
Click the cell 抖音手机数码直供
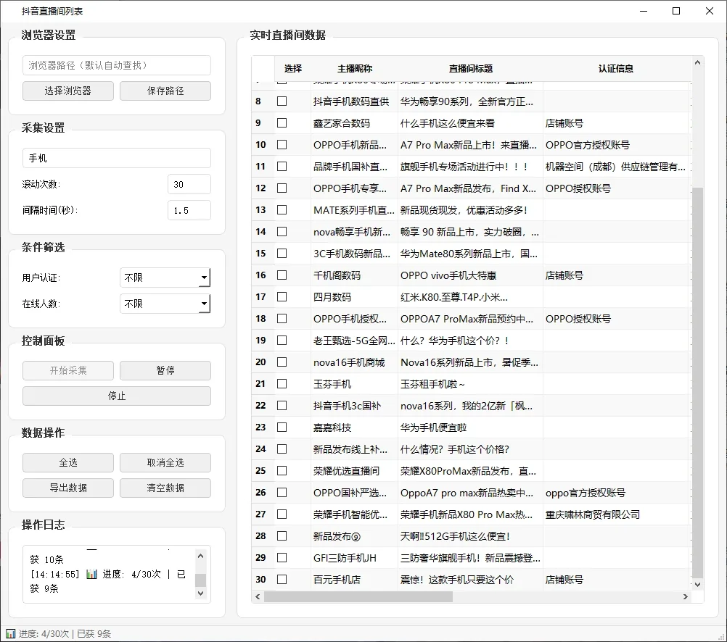354,101
